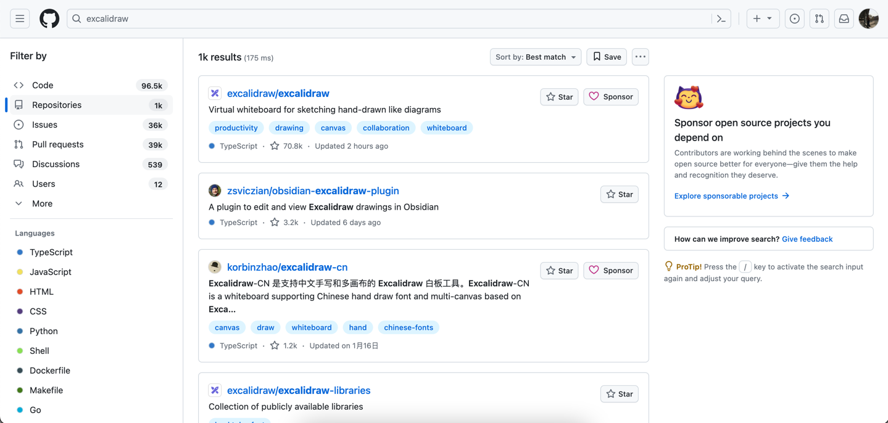Filter results by Code

tap(43, 85)
